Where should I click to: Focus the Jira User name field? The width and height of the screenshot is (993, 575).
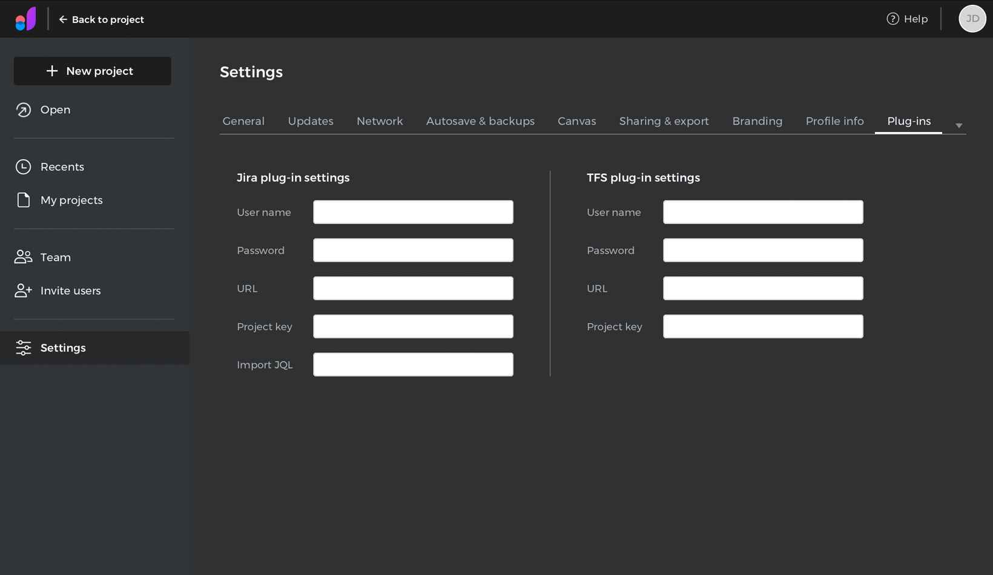coord(413,212)
